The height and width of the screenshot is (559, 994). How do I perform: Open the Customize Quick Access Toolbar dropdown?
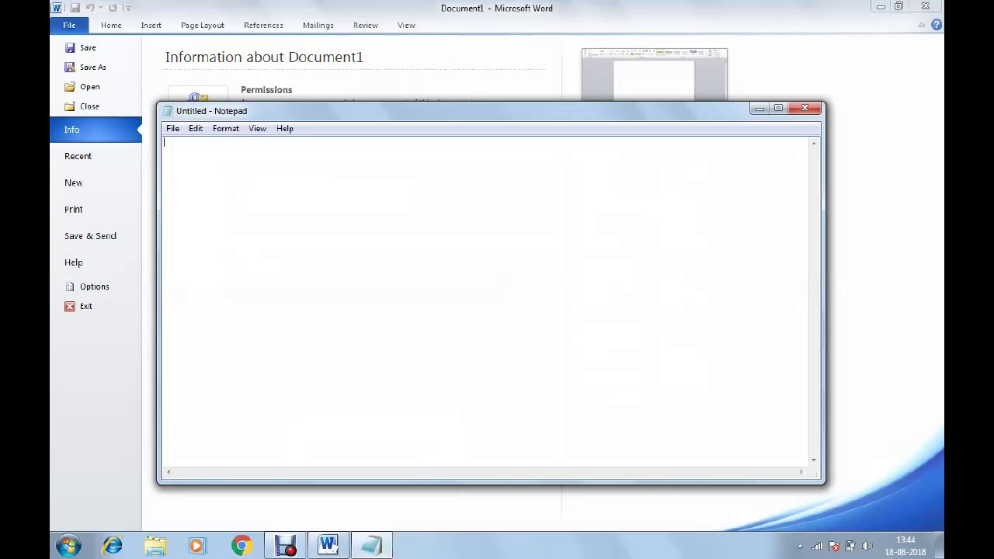tap(127, 8)
